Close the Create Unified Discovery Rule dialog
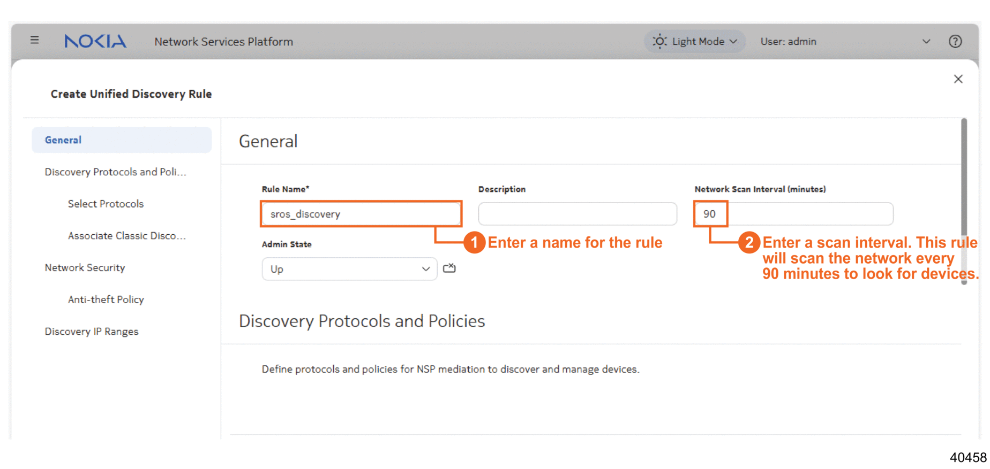The width and height of the screenshot is (990, 469). (x=958, y=79)
